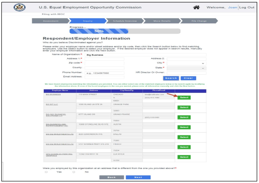The height and width of the screenshot is (183, 259).
Task: Click the STONELAKE BLVD address cell
Action: pyautogui.click(x=94, y=124)
